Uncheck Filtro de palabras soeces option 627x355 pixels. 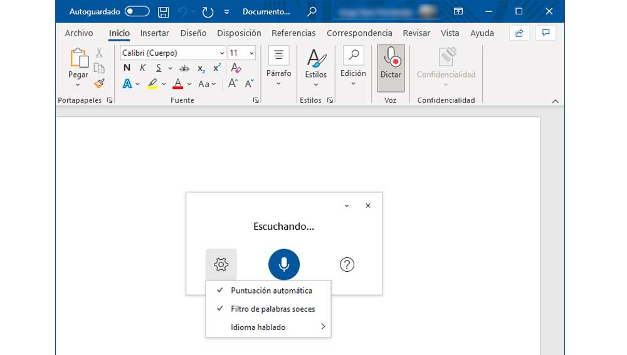tap(272, 309)
